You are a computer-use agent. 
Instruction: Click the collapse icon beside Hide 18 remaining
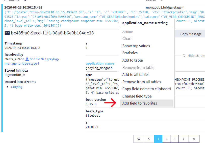pos(184,56)
